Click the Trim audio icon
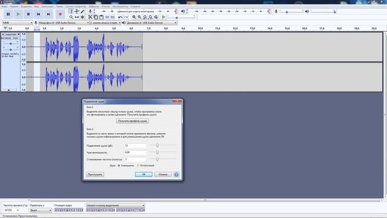Viewport: 387px width, 218px height. (107, 17)
